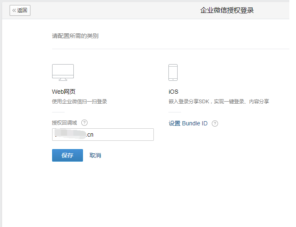This screenshot has width=296, height=227.
Task: Click 使用企业微信扫一扫登录 description text
Action: tap(80, 102)
